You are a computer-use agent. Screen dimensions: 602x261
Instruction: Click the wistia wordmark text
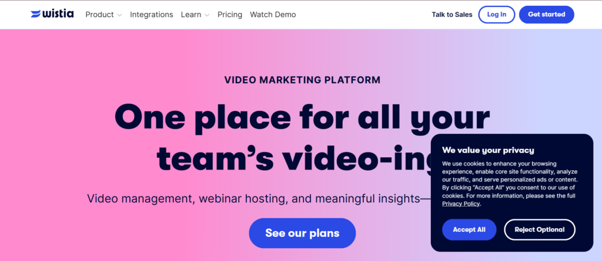[58, 14]
